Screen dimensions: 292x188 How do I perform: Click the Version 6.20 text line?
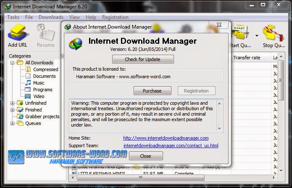[143, 49]
